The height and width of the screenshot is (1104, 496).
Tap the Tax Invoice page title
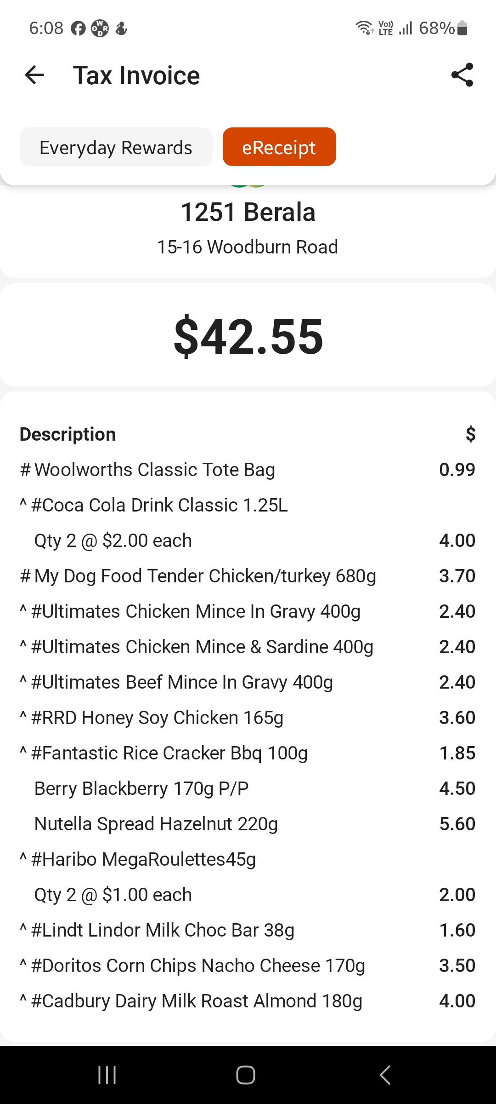(x=136, y=75)
